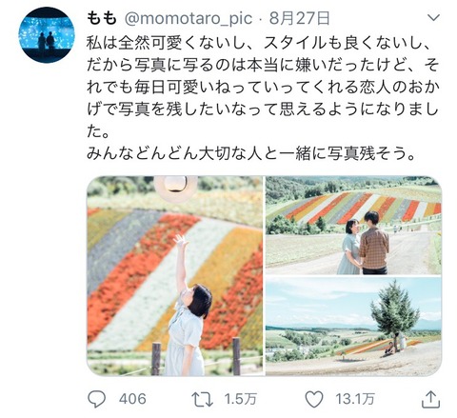View the 406 replies count
This screenshot has height=418, width=457.
[132, 399]
